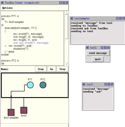The image size is (125, 127).
Task: Click scroll-down arrow of script pane
Action: pos(67,64)
